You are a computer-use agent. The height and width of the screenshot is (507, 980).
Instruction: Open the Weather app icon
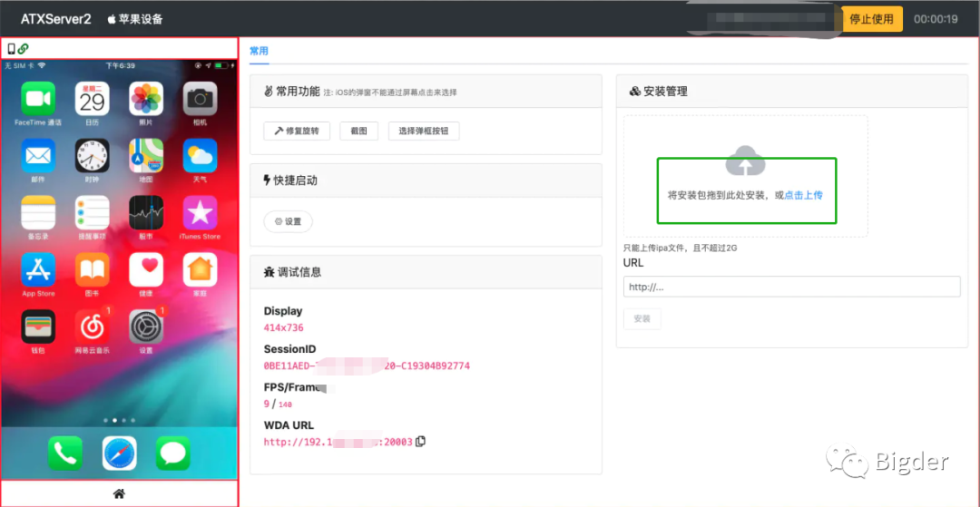[x=200, y=156]
